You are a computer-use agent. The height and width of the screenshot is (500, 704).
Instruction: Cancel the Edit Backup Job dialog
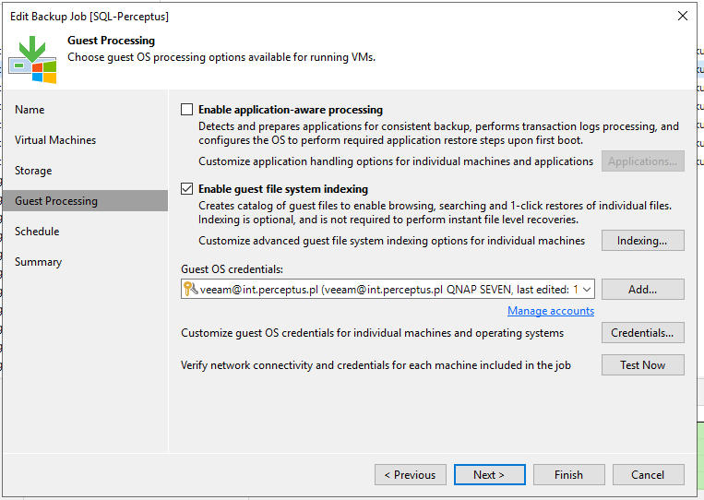click(x=648, y=475)
